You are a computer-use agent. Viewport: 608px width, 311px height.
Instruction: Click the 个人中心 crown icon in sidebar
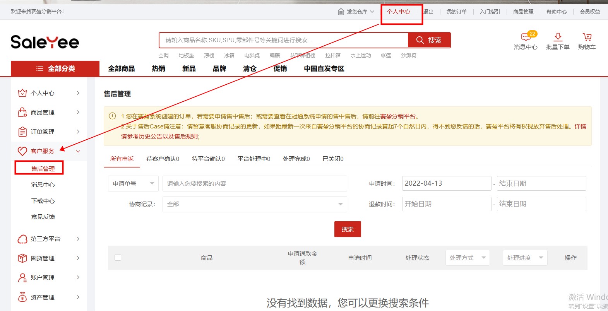point(22,93)
